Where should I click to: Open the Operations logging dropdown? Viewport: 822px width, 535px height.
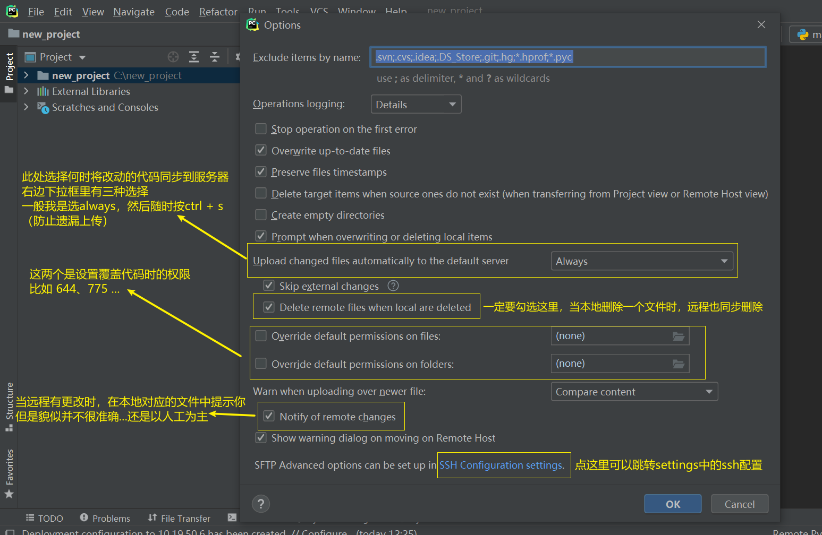point(416,105)
